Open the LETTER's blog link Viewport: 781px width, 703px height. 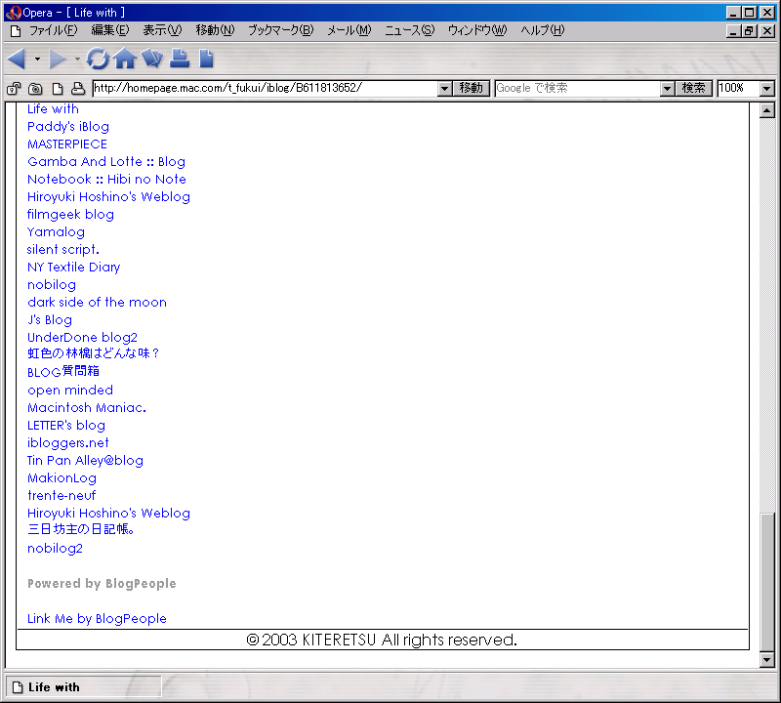pyautogui.click(x=66, y=426)
